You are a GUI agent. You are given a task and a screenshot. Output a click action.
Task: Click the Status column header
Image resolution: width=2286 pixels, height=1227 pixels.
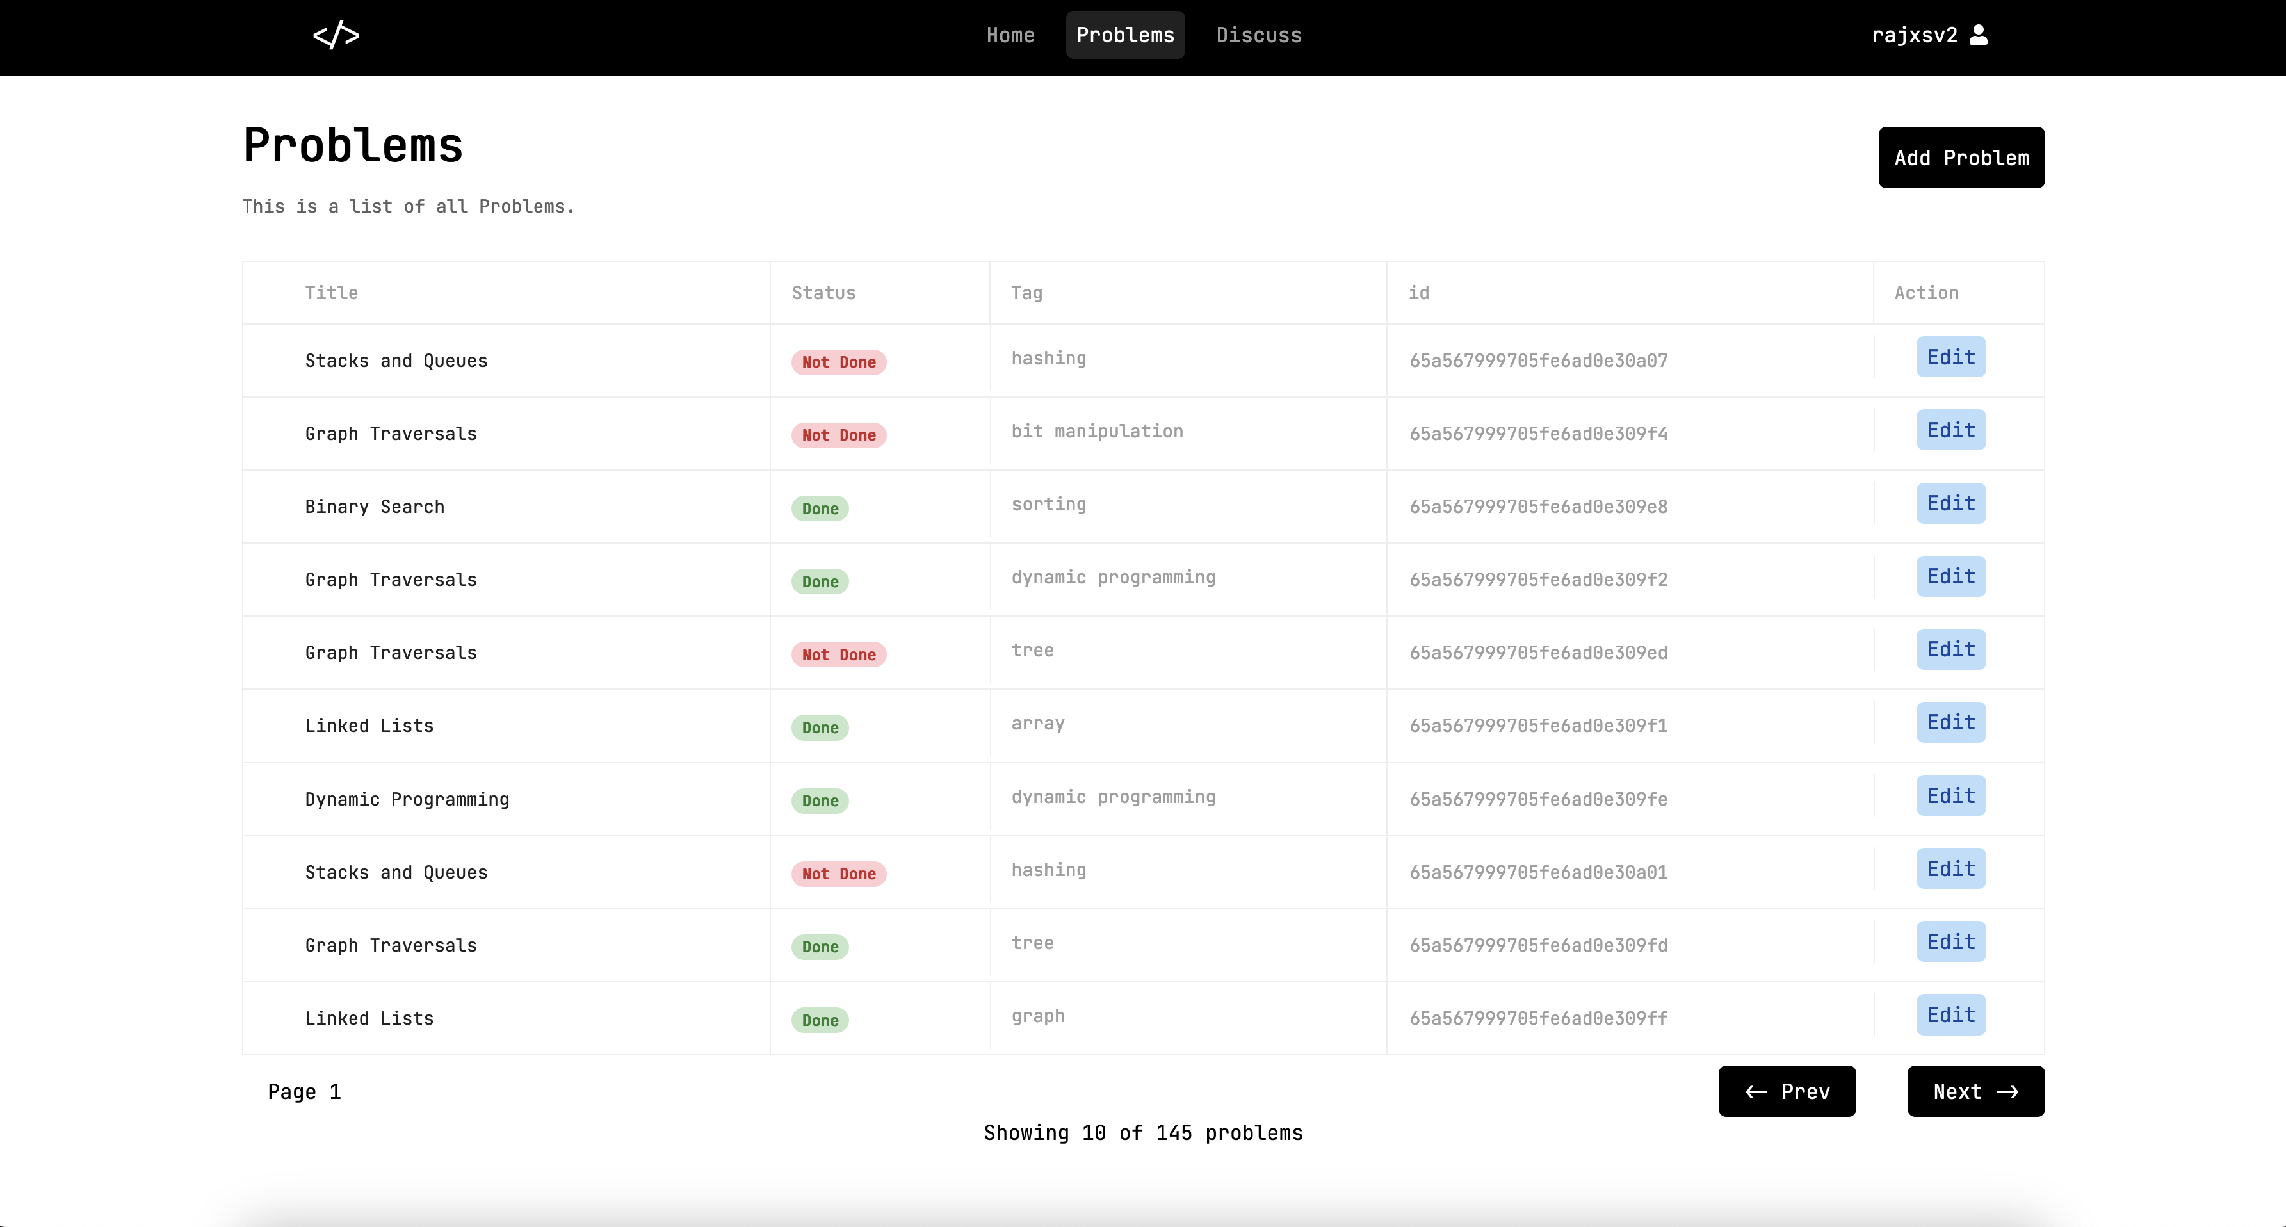pyautogui.click(x=823, y=293)
